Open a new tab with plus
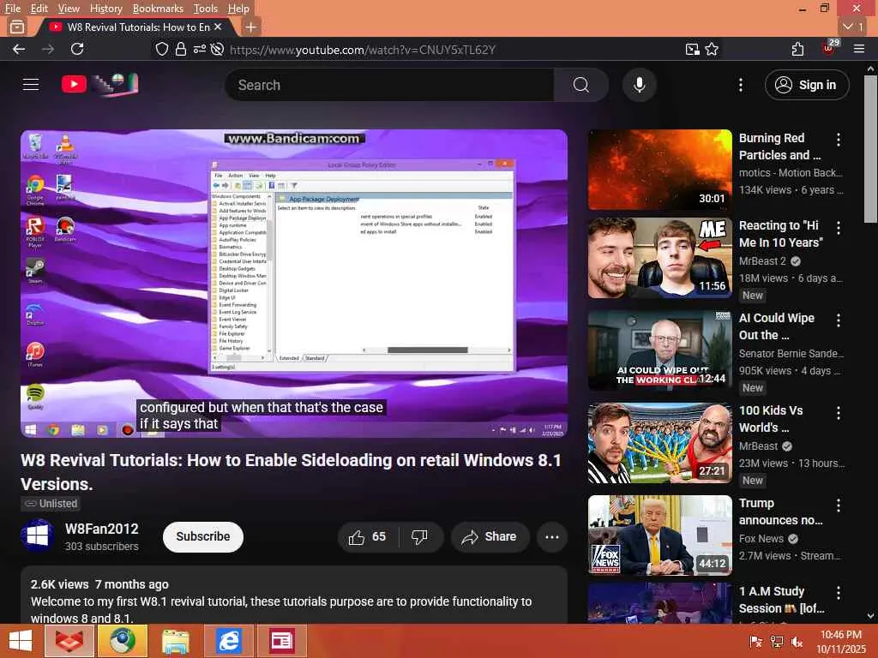 click(251, 27)
